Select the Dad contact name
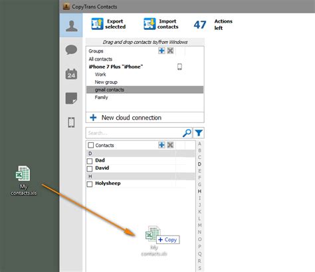Image resolution: width=315 pixels, height=272 pixels. tap(100, 160)
